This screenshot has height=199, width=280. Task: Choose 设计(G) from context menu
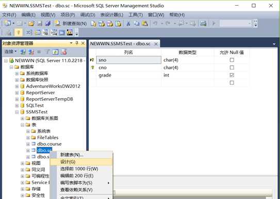pyautogui.click(x=81, y=162)
